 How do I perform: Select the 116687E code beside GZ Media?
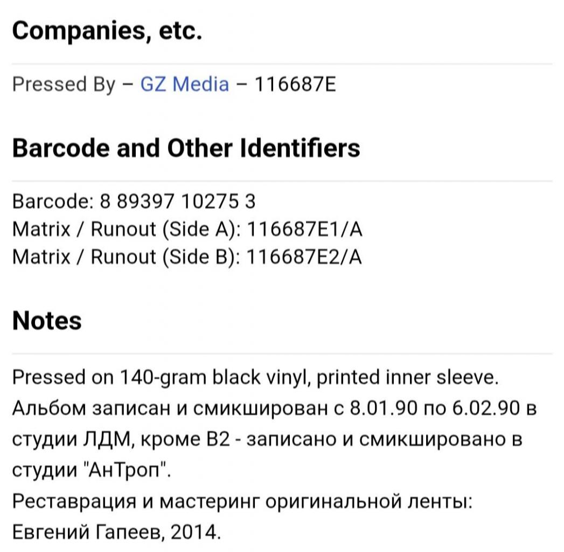(295, 84)
